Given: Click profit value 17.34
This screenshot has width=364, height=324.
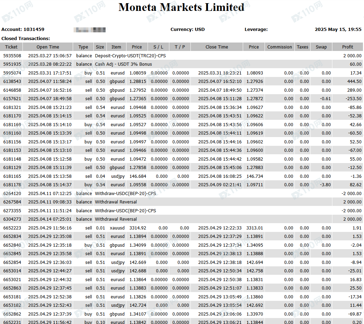Looking at the screenshot, I should coord(356,73).
